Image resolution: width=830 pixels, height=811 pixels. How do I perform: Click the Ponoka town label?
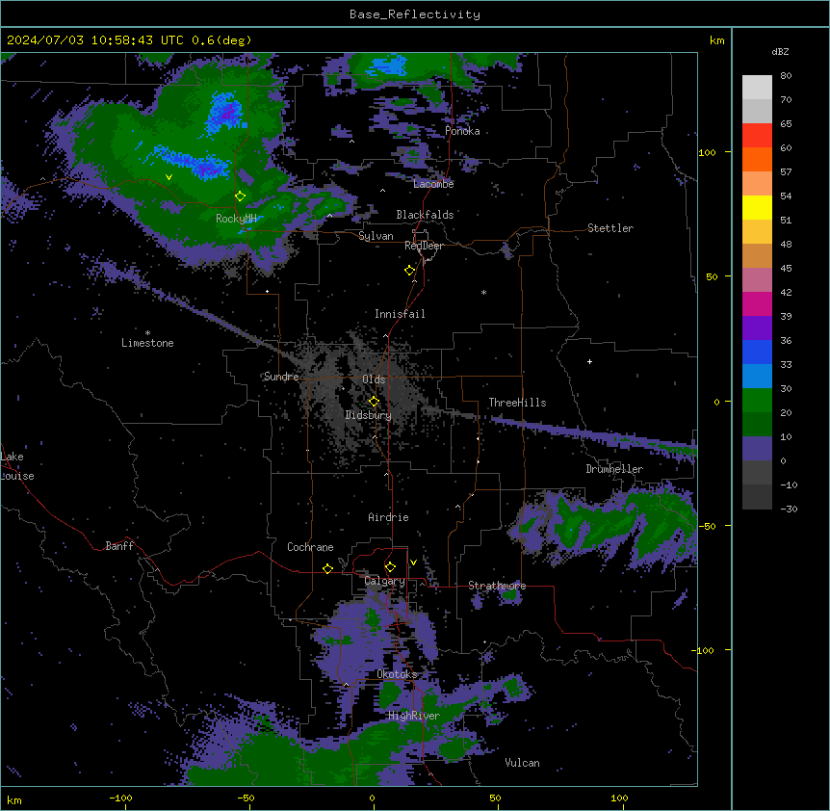click(x=462, y=131)
